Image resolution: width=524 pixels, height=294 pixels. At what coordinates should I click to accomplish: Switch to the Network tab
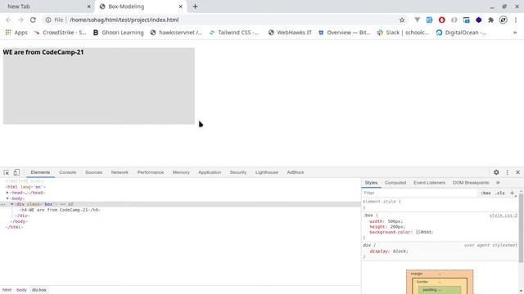[x=120, y=172]
